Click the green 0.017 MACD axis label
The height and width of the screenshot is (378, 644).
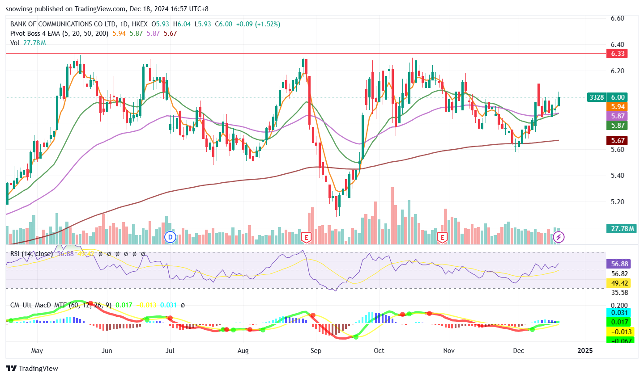coord(618,322)
